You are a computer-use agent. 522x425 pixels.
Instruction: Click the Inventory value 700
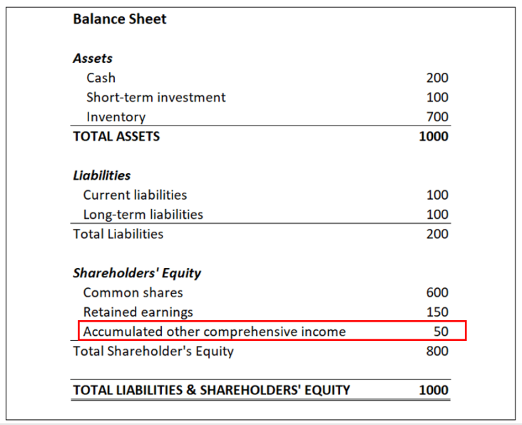[437, 117]
